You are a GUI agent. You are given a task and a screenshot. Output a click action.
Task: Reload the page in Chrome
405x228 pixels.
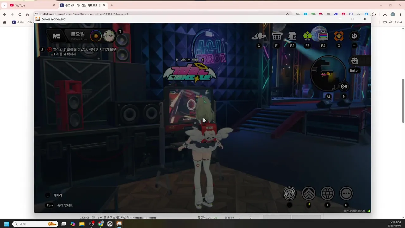click(20, 14)
